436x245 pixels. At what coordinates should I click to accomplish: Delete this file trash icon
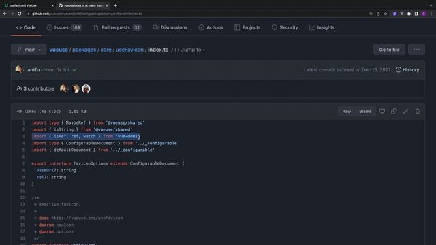click(418, 111)
